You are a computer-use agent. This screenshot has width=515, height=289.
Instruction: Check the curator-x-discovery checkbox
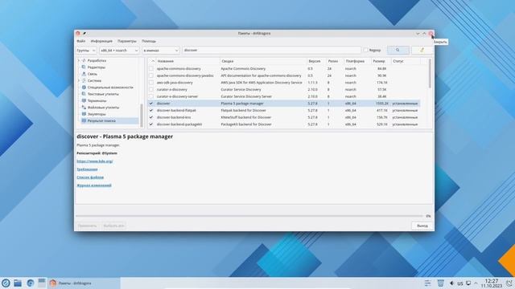151,89
